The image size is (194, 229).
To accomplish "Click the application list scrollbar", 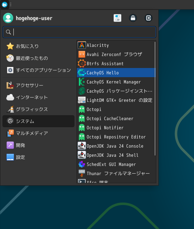I will tap(155, 99).
